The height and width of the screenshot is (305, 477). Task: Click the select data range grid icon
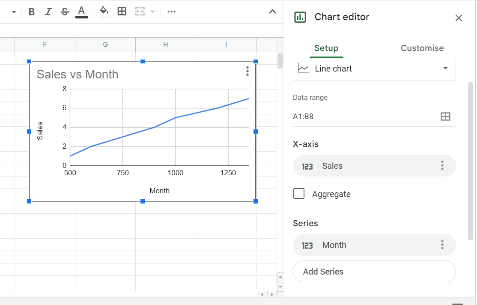click(x=446, y=116)
